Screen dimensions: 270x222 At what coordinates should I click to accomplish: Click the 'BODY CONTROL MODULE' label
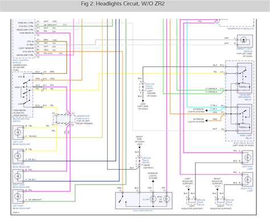point(21,61)
